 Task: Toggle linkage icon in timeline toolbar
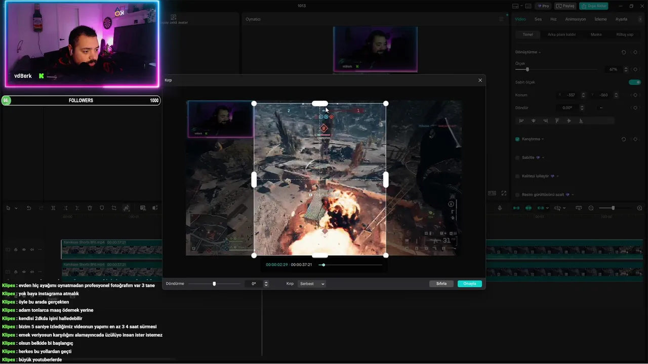pos(541,208)
